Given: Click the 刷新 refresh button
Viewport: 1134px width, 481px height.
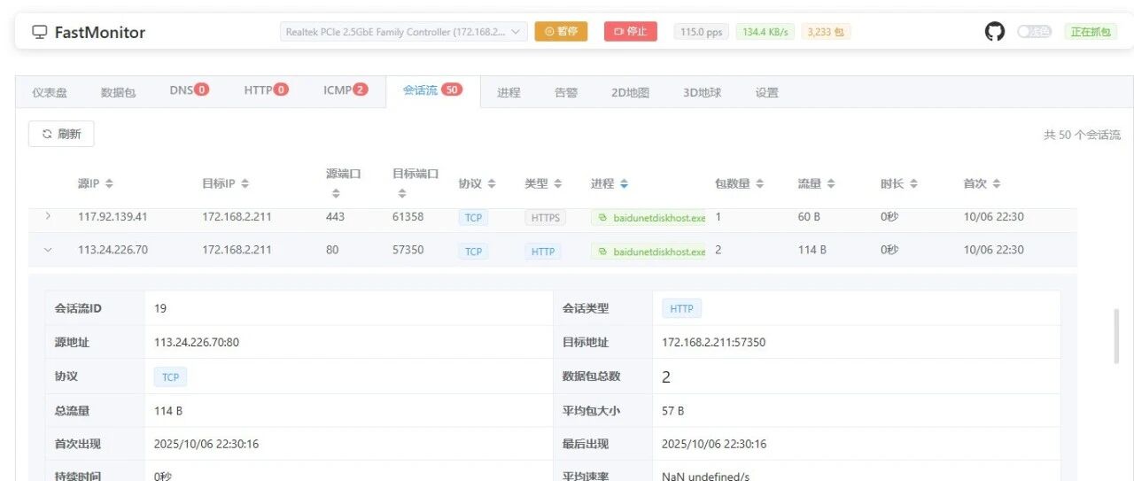Looking at the screenshot, I should 61,135.
